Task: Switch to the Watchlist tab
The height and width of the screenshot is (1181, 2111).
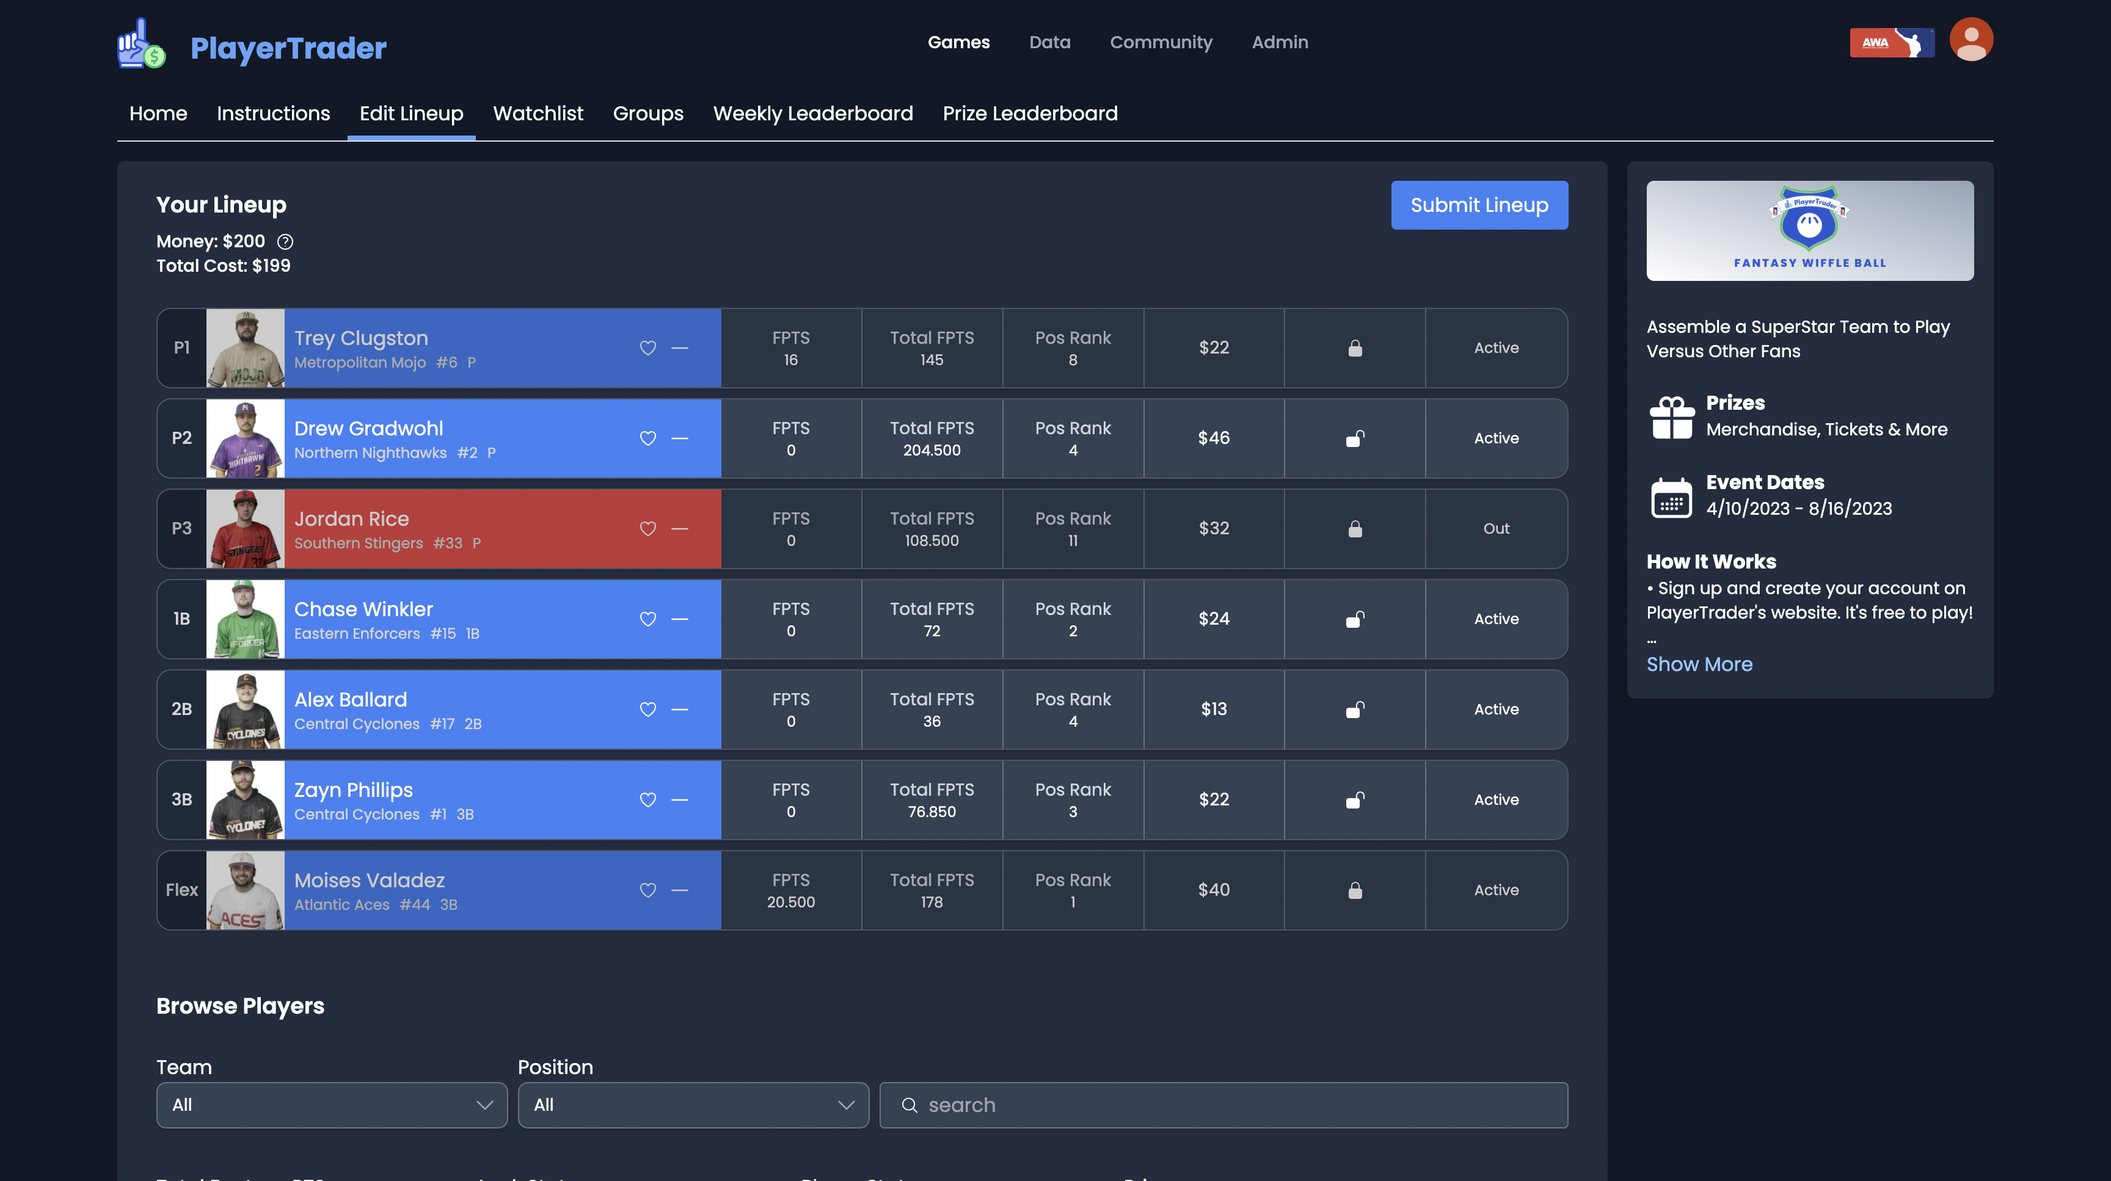Action: pos(538,114)
